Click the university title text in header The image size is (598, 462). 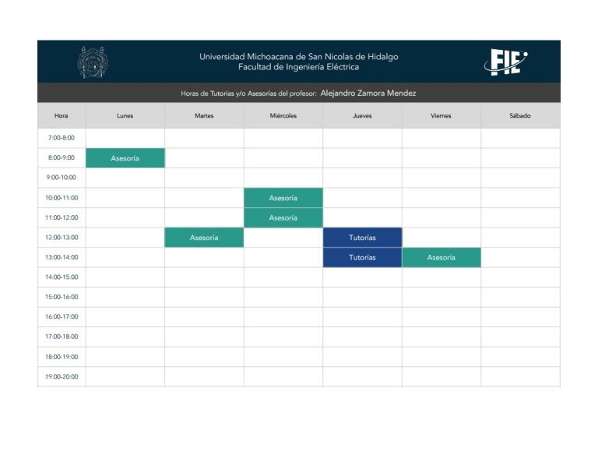(299, 56)
